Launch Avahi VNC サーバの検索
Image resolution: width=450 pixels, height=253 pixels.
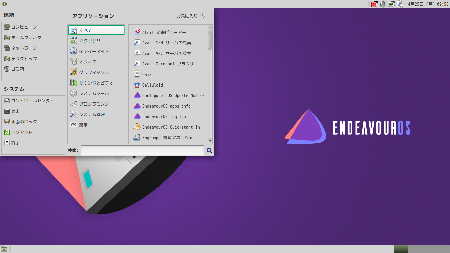click(x=169, y=53)
